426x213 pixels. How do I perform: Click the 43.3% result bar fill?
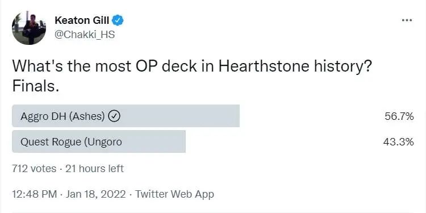click(99, 141)
